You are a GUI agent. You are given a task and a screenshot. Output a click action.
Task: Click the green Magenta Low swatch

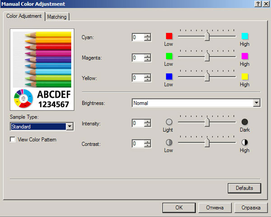pyautogui.click(x=169, y=56)
